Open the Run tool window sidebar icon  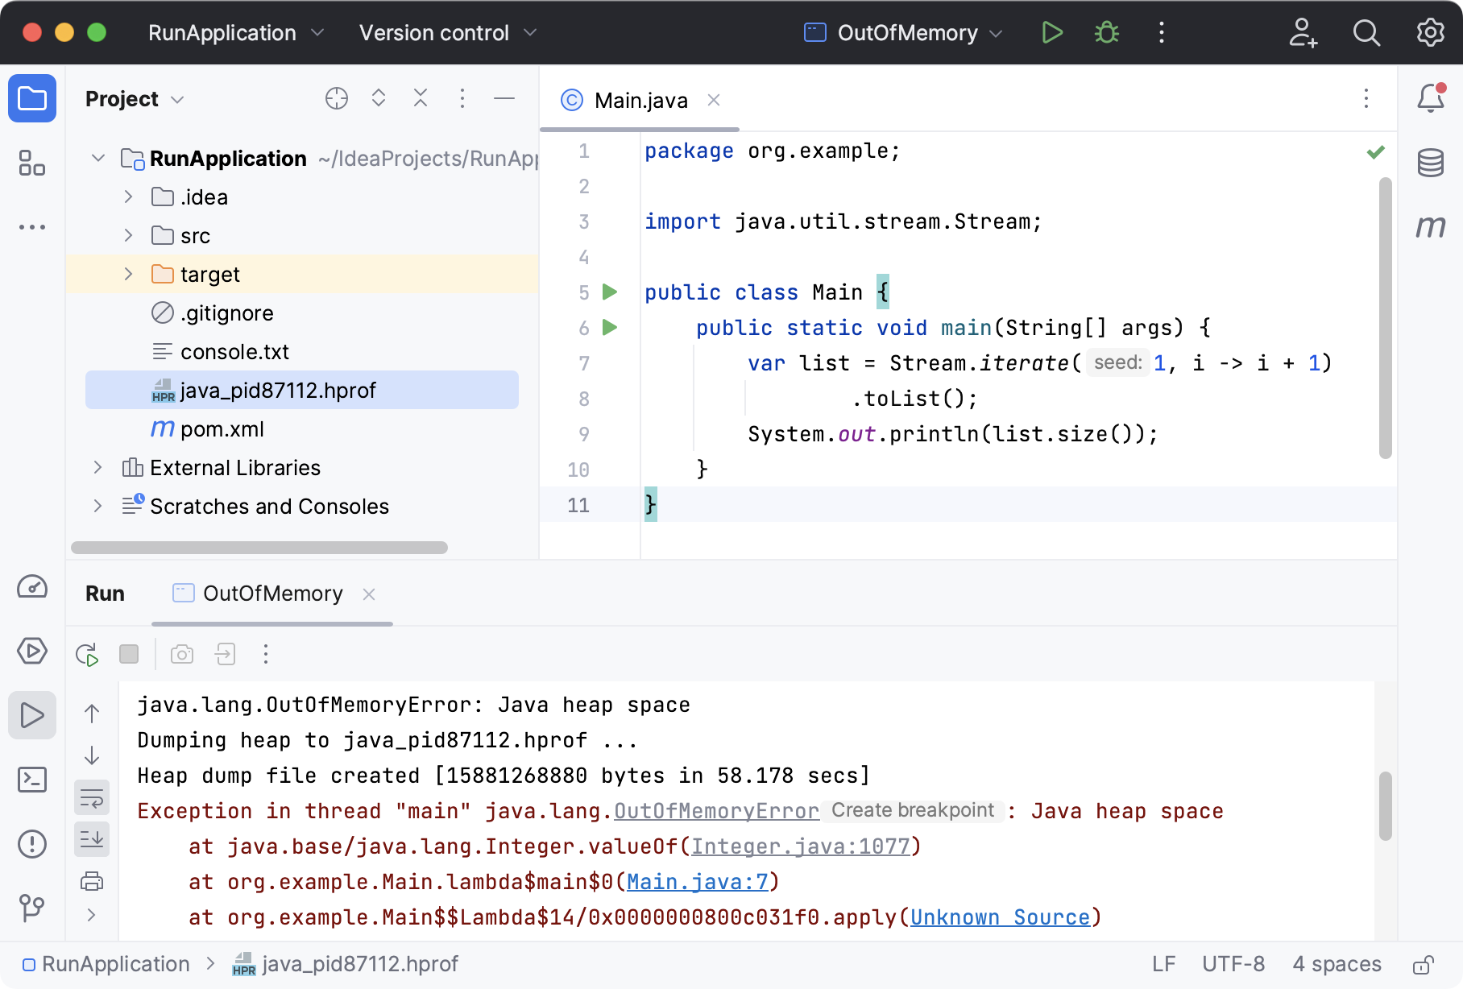pyautogui.click(x=32, y=715)
